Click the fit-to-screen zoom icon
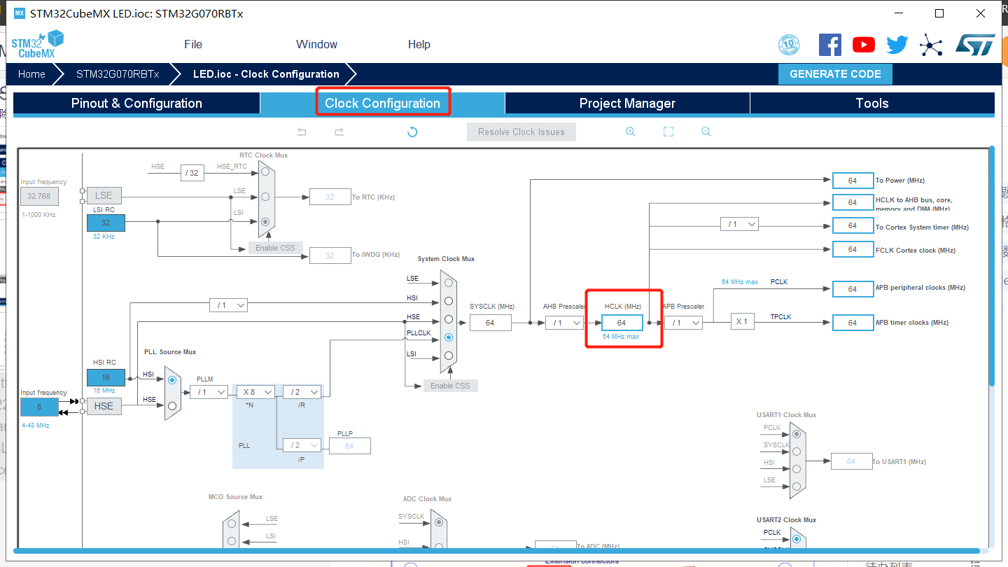The height and width of the screenshot is (567, 1008). point(668,132)
